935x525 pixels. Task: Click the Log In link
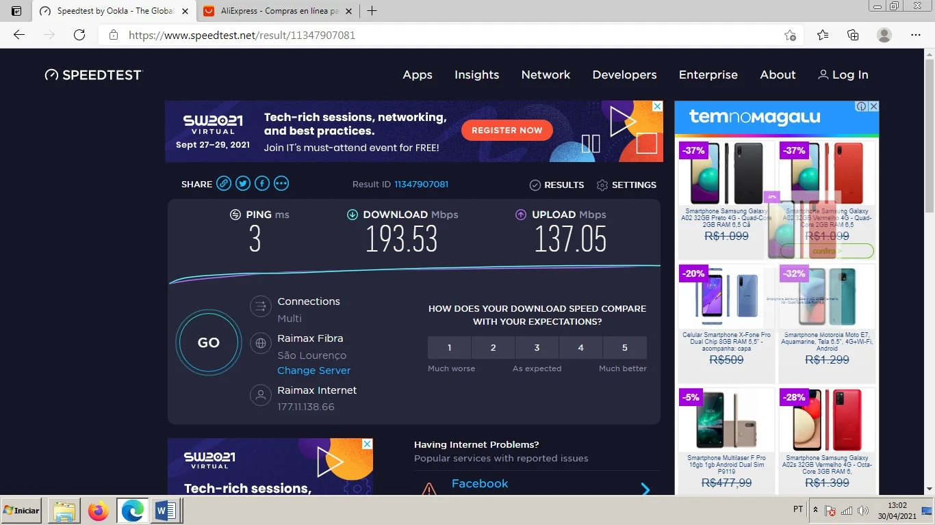[843, 75]
